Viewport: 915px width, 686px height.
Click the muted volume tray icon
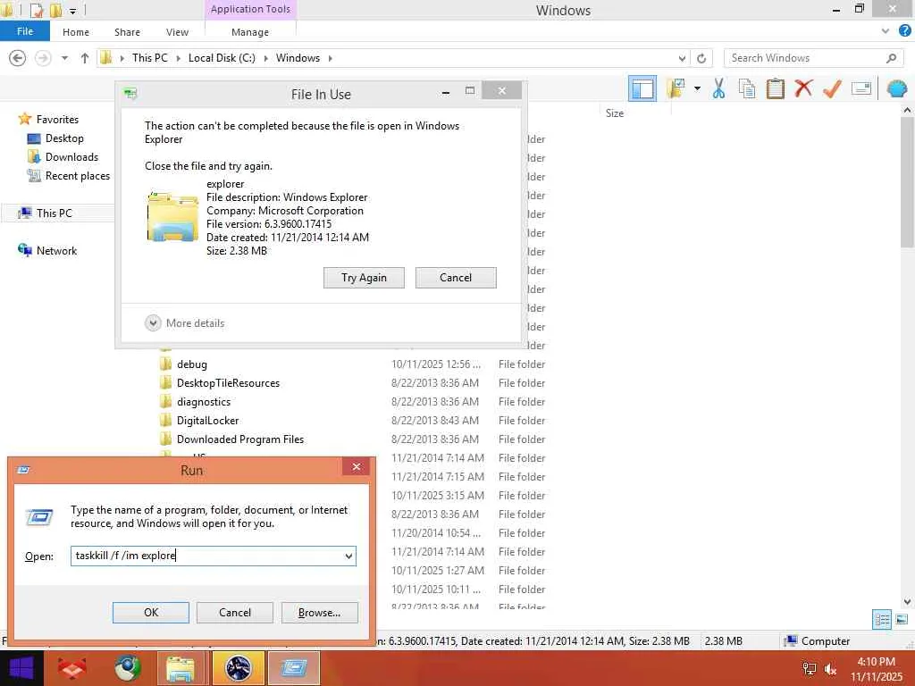pos(831,669)
